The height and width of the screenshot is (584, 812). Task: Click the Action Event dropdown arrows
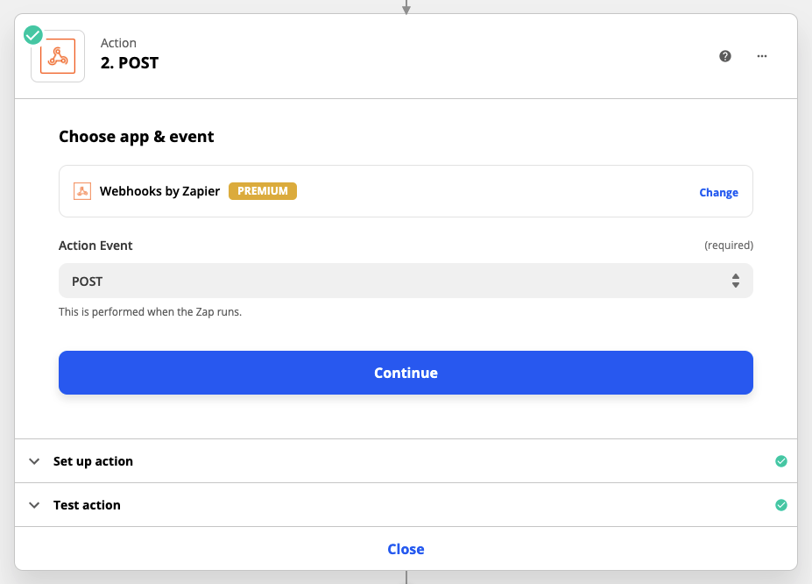click(x=736, y=281)
